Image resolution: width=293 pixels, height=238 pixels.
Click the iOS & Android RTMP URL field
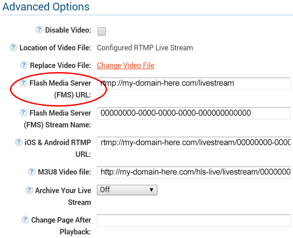(x=194, y=143)
